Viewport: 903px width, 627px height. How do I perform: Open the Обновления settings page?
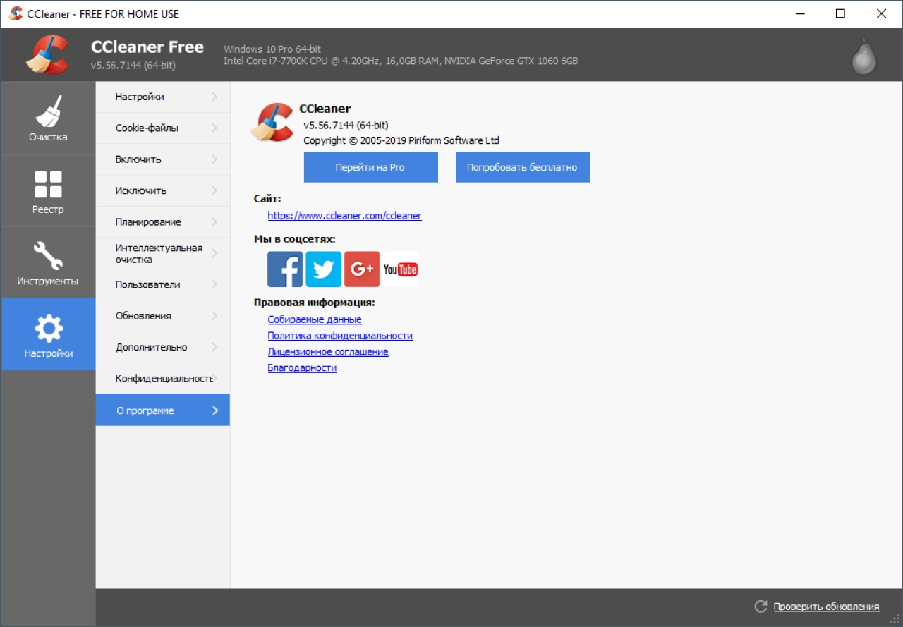[163, 316]
